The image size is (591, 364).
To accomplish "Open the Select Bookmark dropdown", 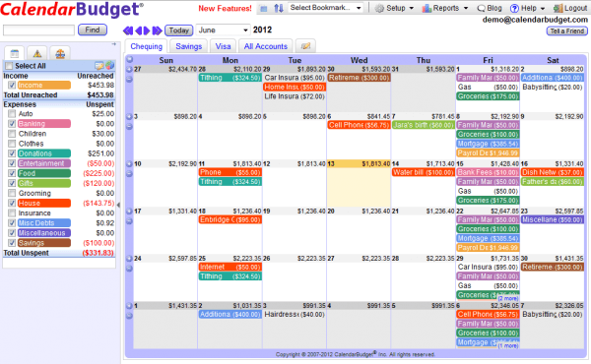I will [326, 8].
